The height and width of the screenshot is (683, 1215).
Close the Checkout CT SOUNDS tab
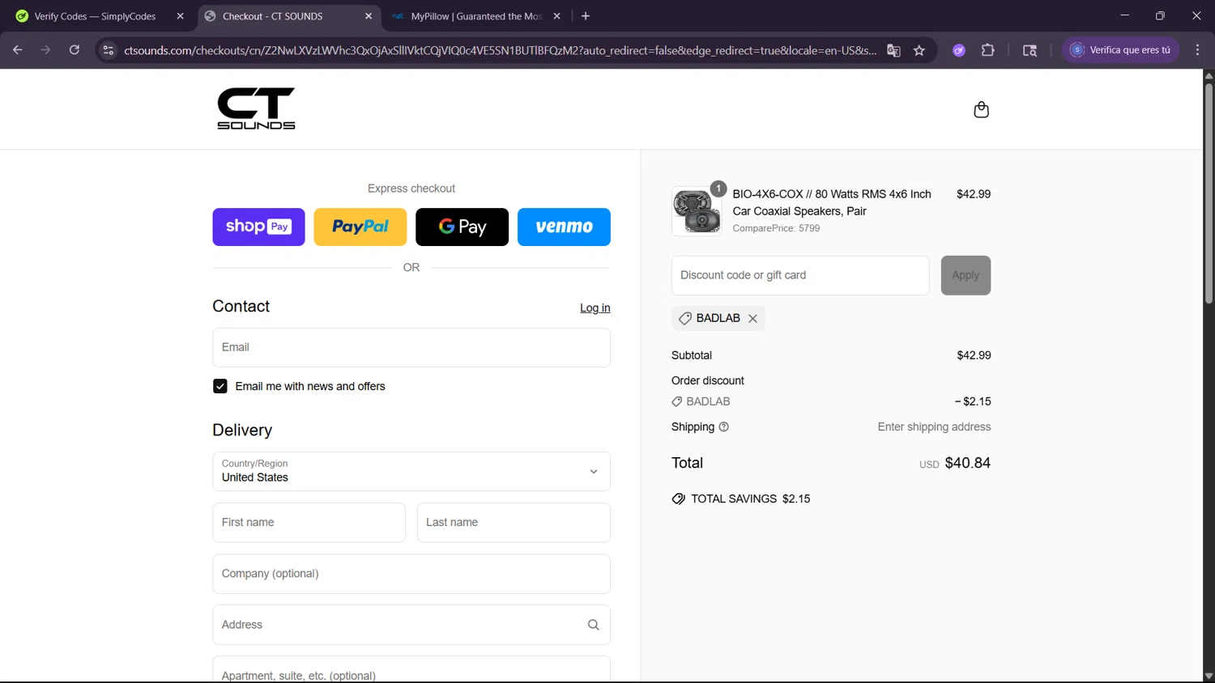pos(369,16)
